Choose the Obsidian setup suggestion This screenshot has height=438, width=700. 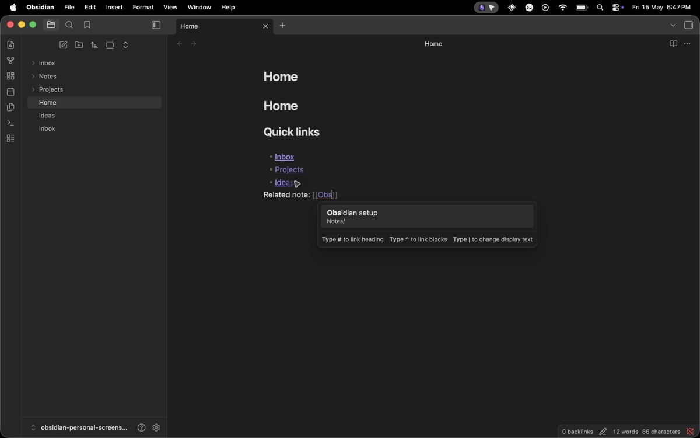(427, 217)
